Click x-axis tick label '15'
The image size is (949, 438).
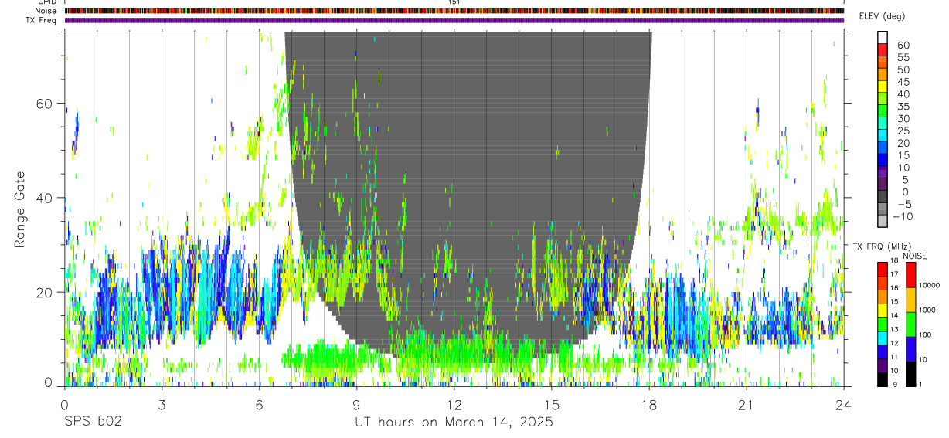pos(552,405)
